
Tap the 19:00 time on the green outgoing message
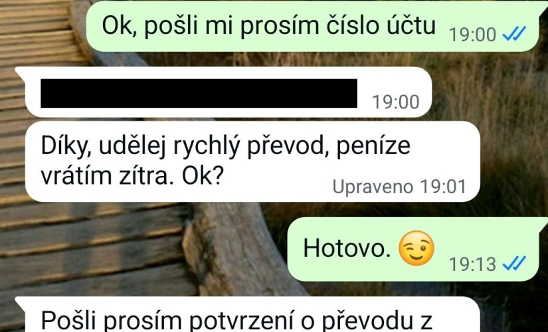tap(472, 35)
